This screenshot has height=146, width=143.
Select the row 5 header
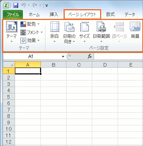pyautogui.click(x=9, y=97)
